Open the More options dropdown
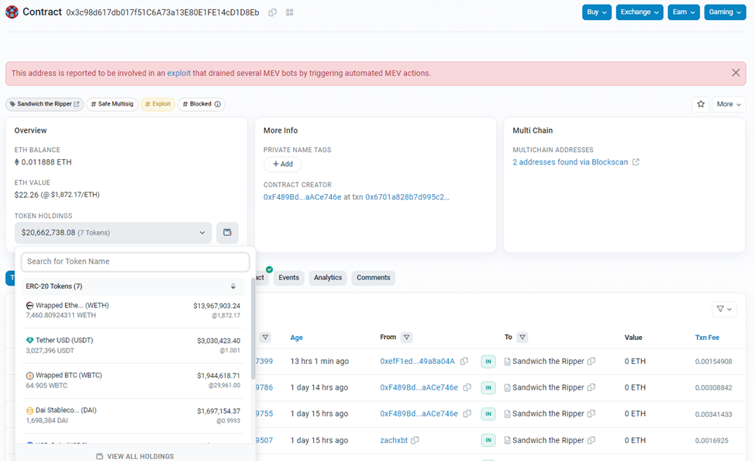Screen dimensions: 755x461 click(x=729, y=104)
